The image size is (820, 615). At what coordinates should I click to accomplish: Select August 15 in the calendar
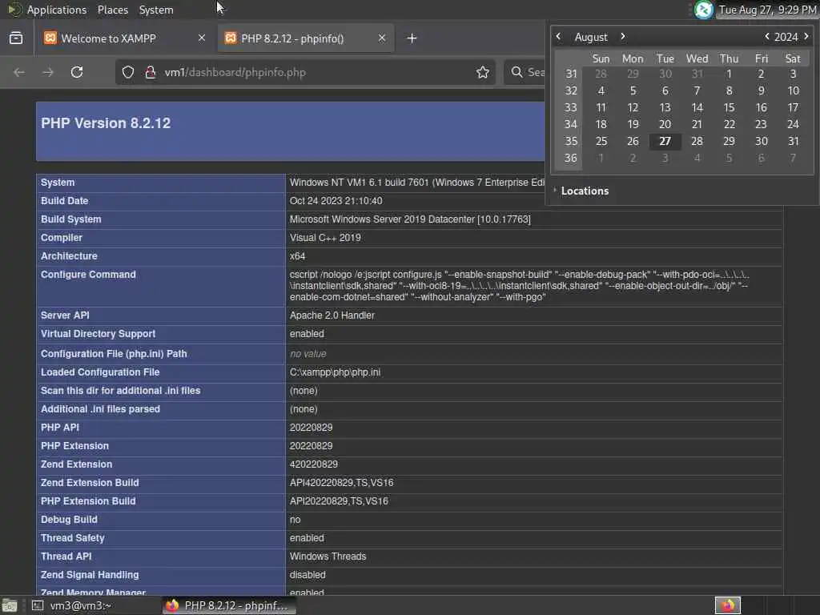click(729, 108)
